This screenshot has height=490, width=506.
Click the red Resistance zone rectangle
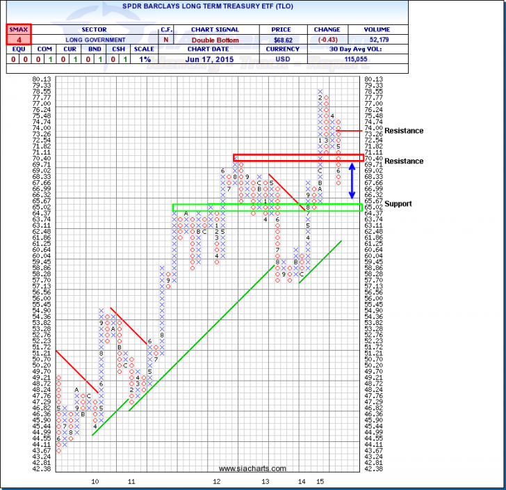click(x=297, y=157)
